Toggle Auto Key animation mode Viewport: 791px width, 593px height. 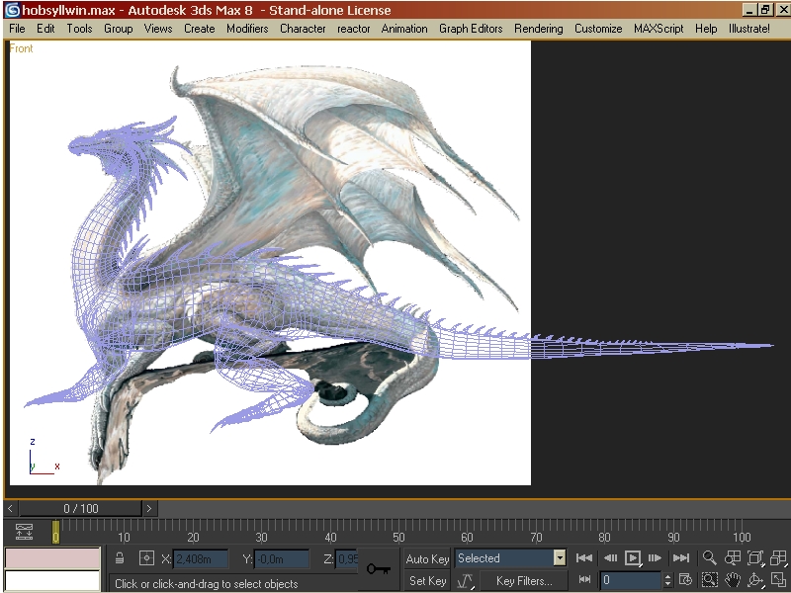427,558
